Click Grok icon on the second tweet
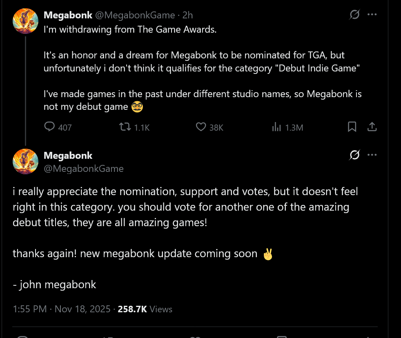 coord(354,155)
